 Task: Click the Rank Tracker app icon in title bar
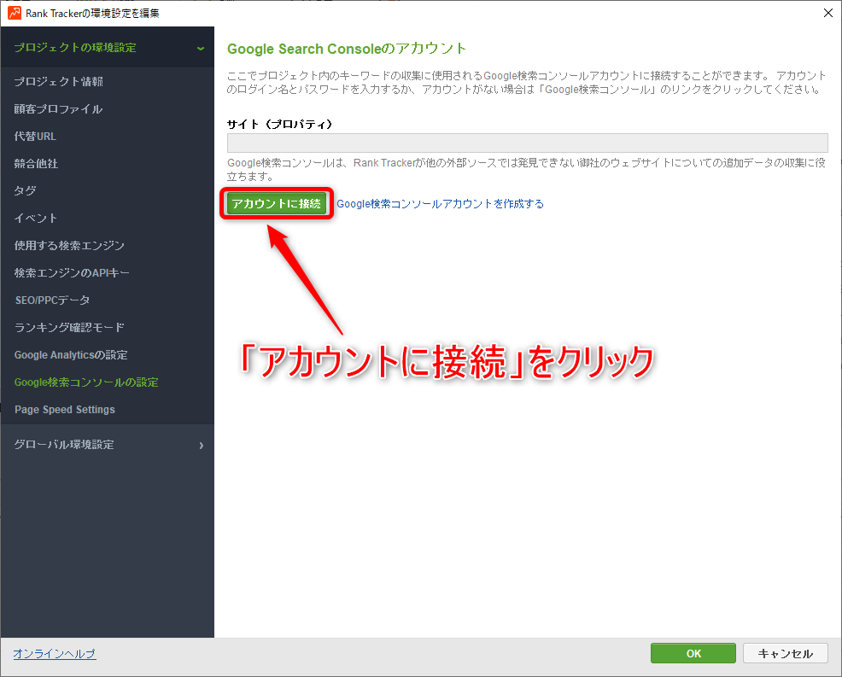[14, 13]
